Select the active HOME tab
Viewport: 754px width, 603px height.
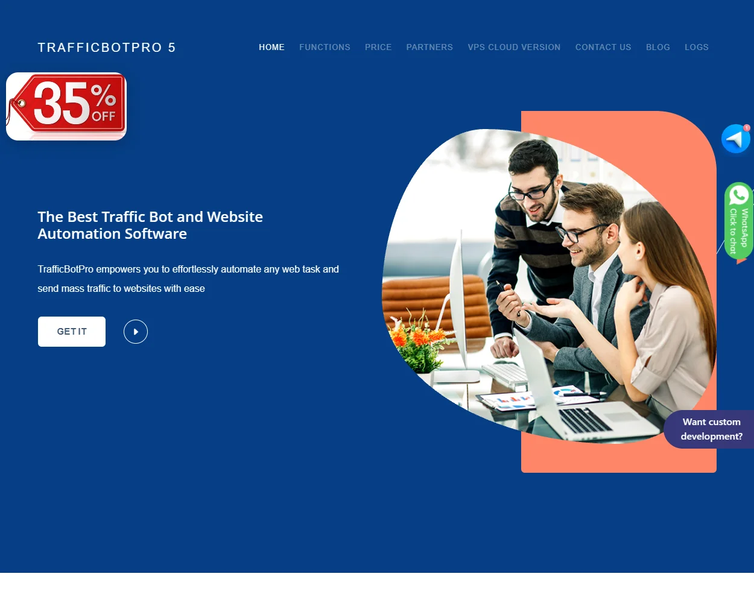tap(271, 47)
